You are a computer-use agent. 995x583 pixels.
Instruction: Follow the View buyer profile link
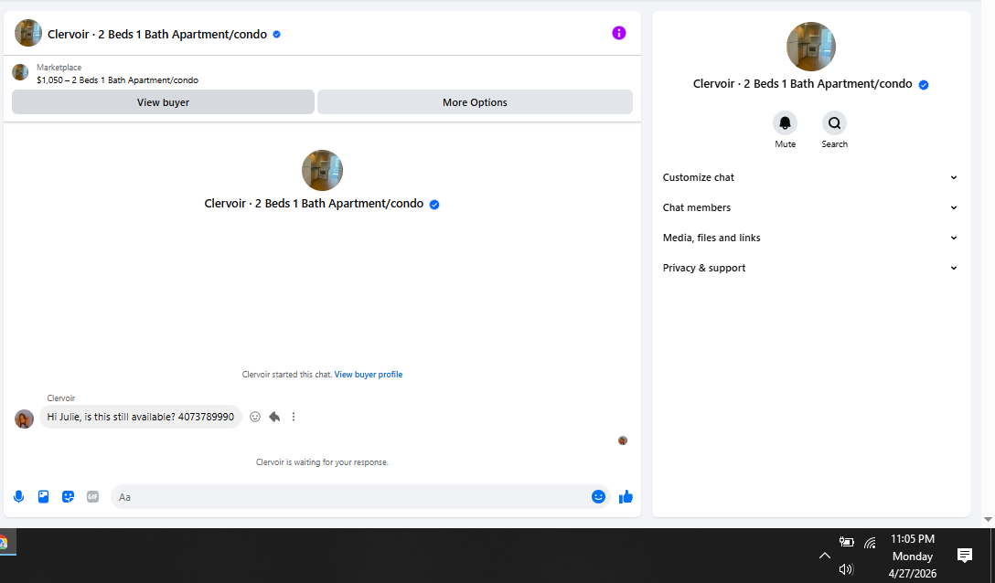[368, 375]
